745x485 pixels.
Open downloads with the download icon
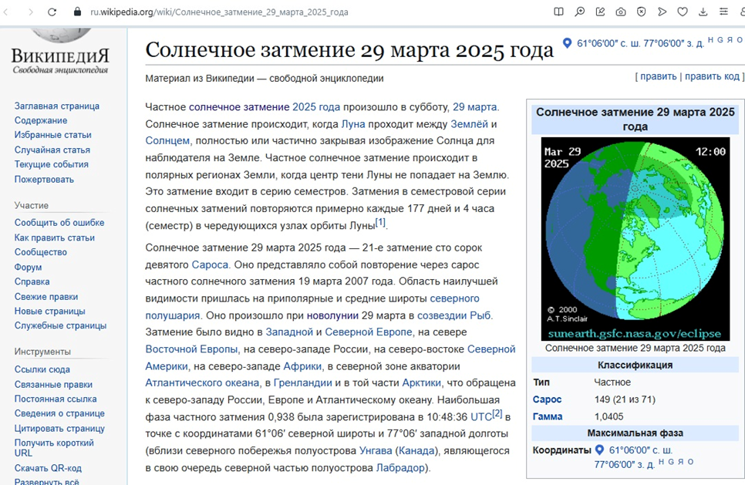point(703,12)
